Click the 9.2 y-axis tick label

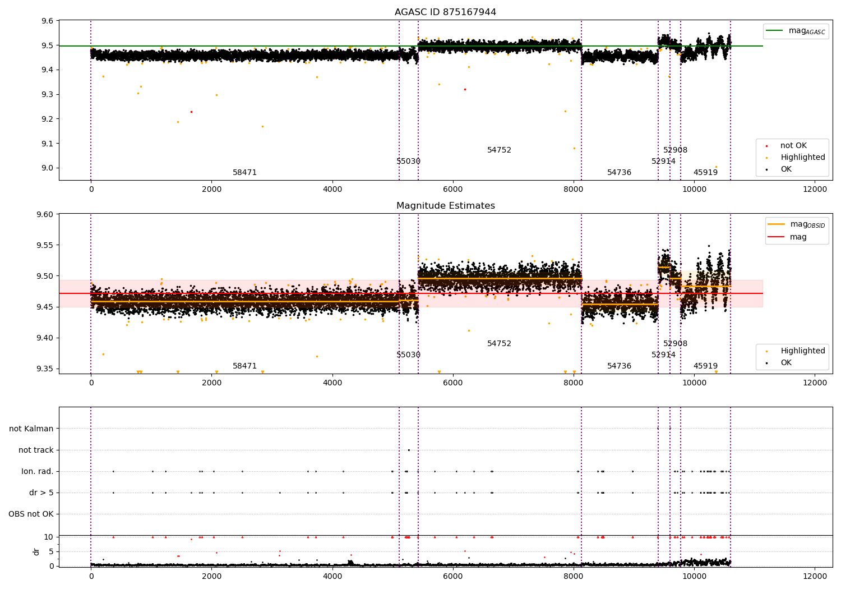click(48, 119)
